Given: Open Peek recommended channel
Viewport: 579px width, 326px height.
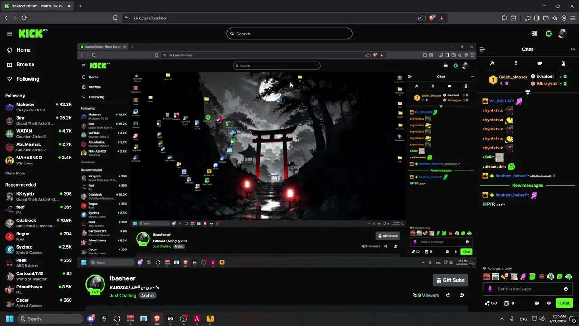Looking at the screenshot, I should 38,263.
